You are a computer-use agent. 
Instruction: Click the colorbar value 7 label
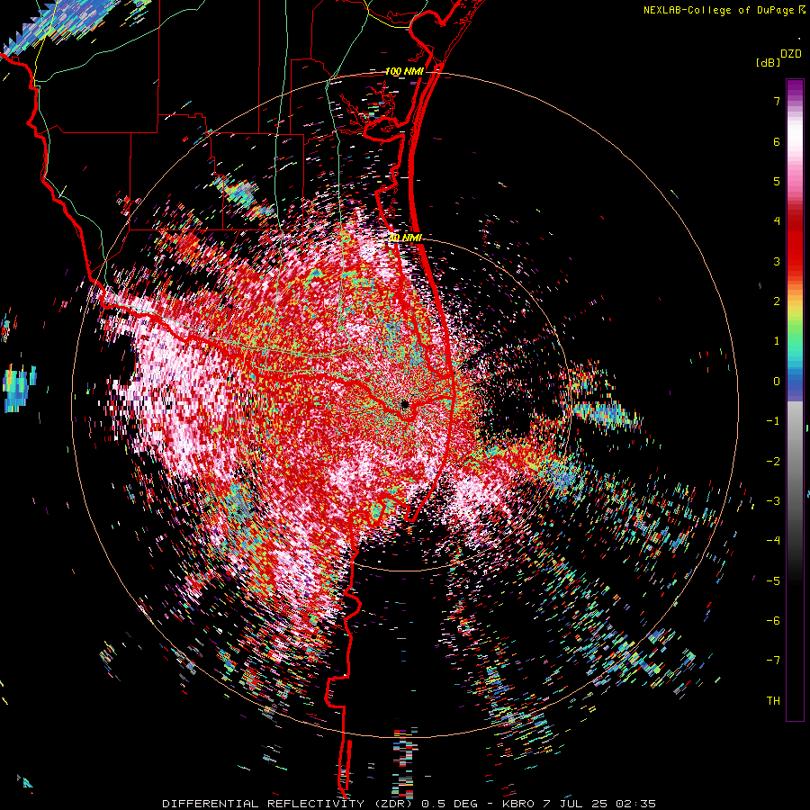click(777, 101)
